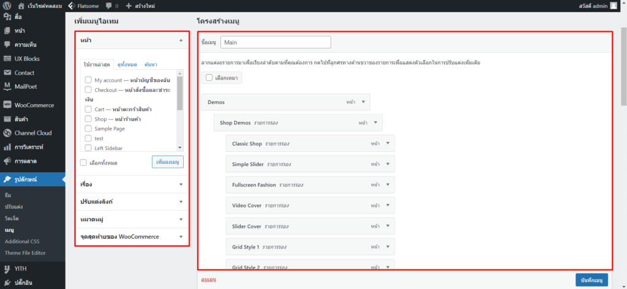This screenshot has height=289, width=627.
Task: Check the My account page checkbox
Action: [x=88, y=80]
